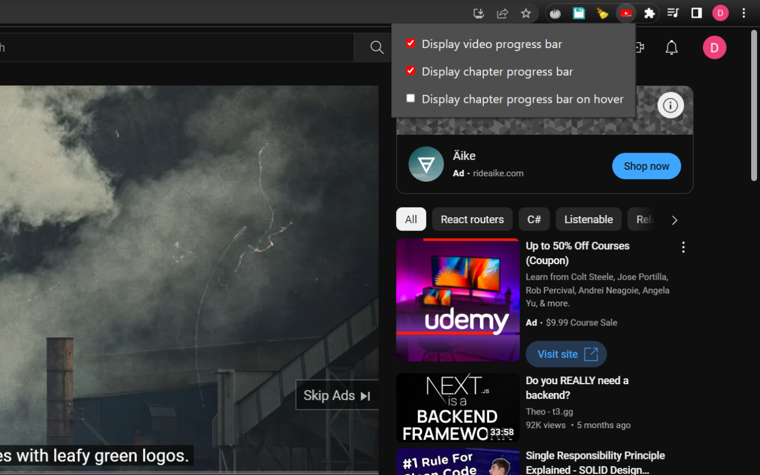Open options for Udemy ad card
Image resolution: width=760 pixels, height=475 pixels.
click(683, 247)
